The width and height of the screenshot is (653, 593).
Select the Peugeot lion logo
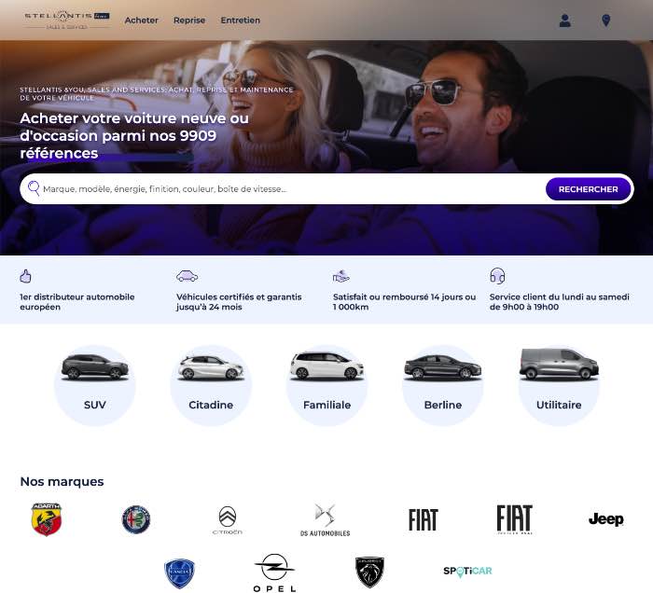pos(369,572)
